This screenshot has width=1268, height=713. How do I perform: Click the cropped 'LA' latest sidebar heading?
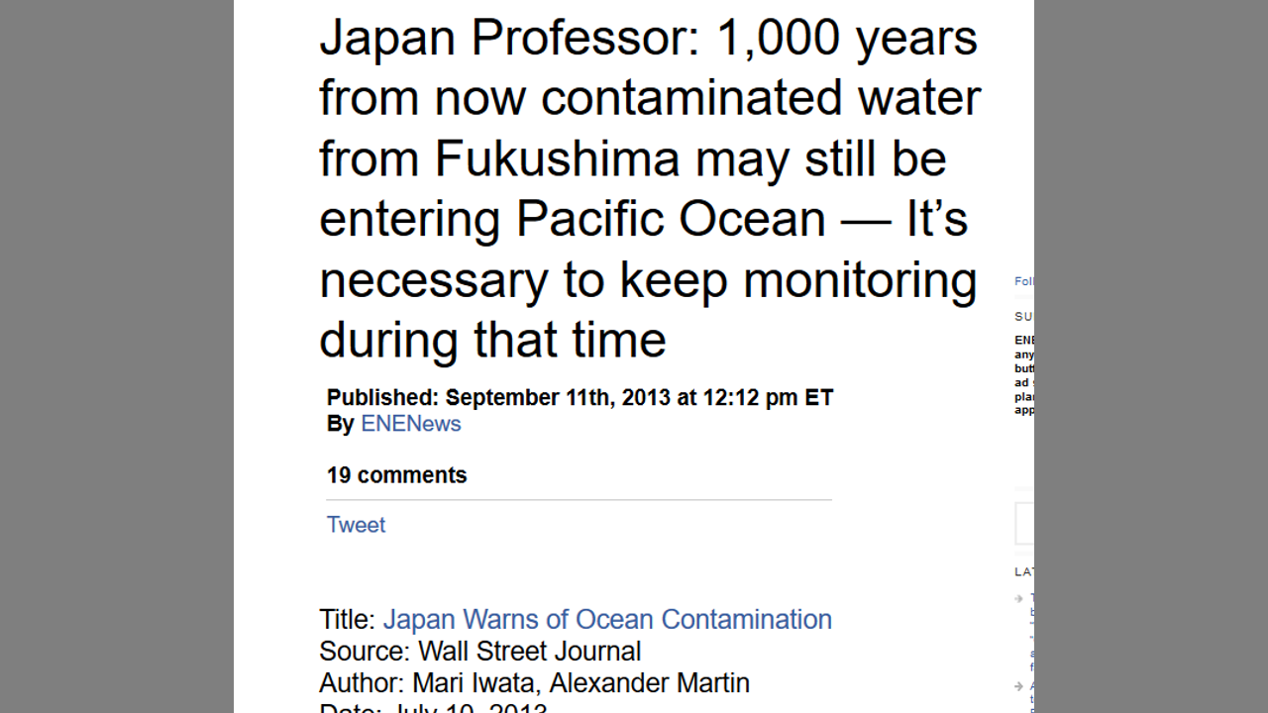(1023, 572)
